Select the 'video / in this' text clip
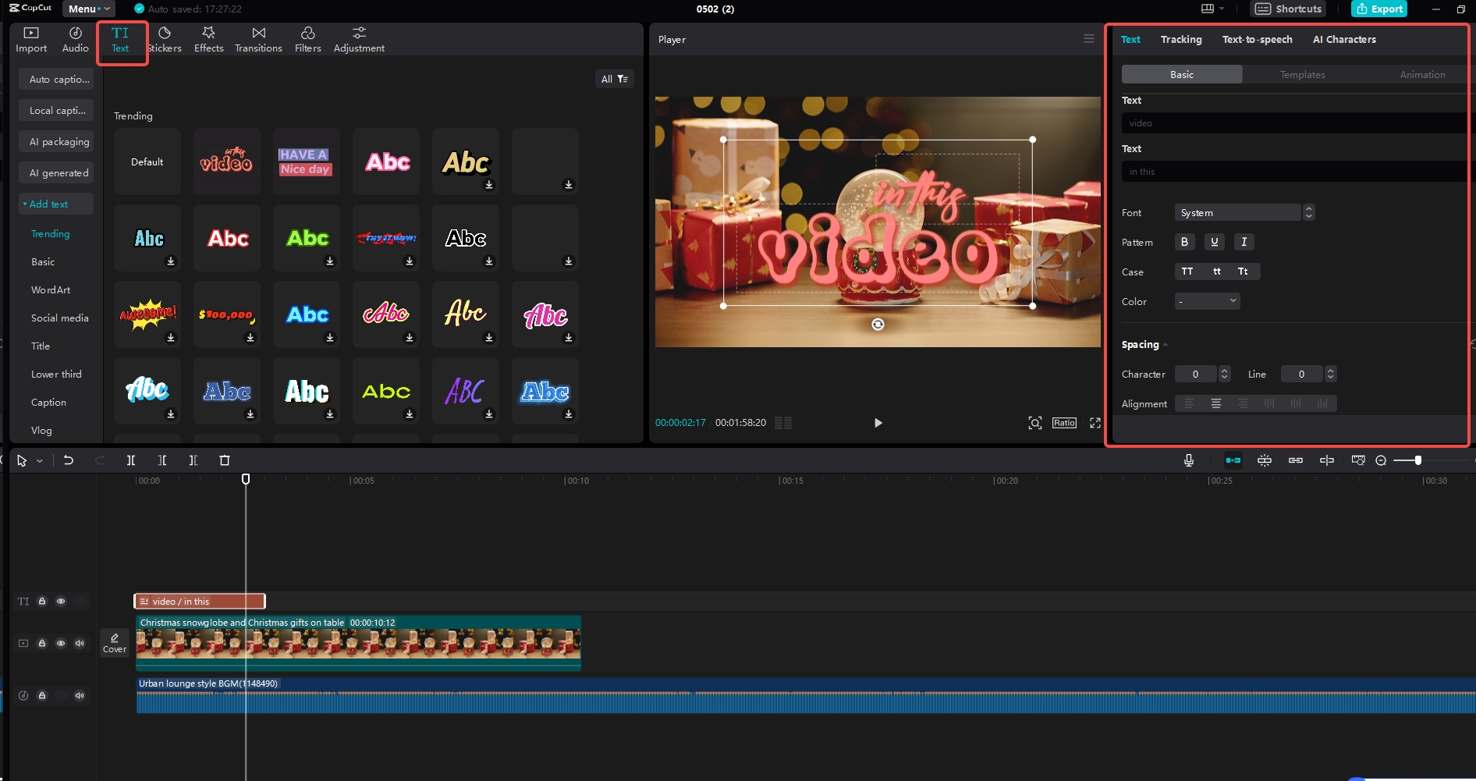Image resolution: width=1476 pixels, height=781 pixels. coord(200,602)
